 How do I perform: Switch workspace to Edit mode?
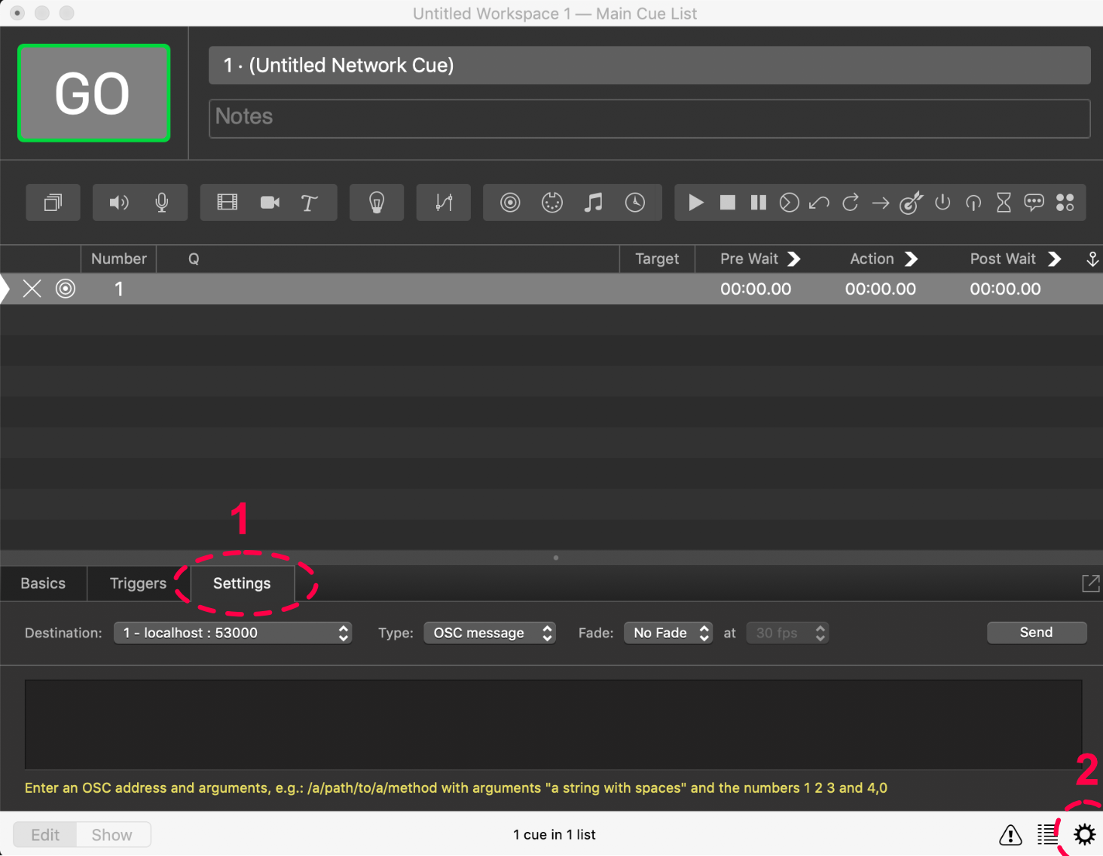click(x=45, y=835)
